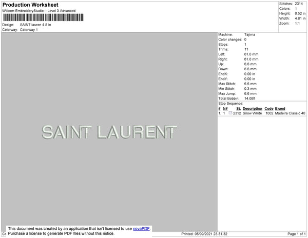
Task: Select thread code 1002
Action: (269, 113)
